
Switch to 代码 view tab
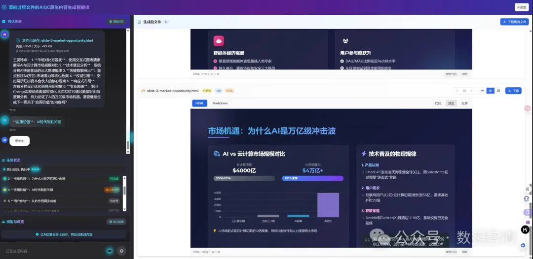[x=438, y=103]
